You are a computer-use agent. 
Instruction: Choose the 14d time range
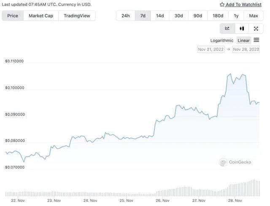160,16
